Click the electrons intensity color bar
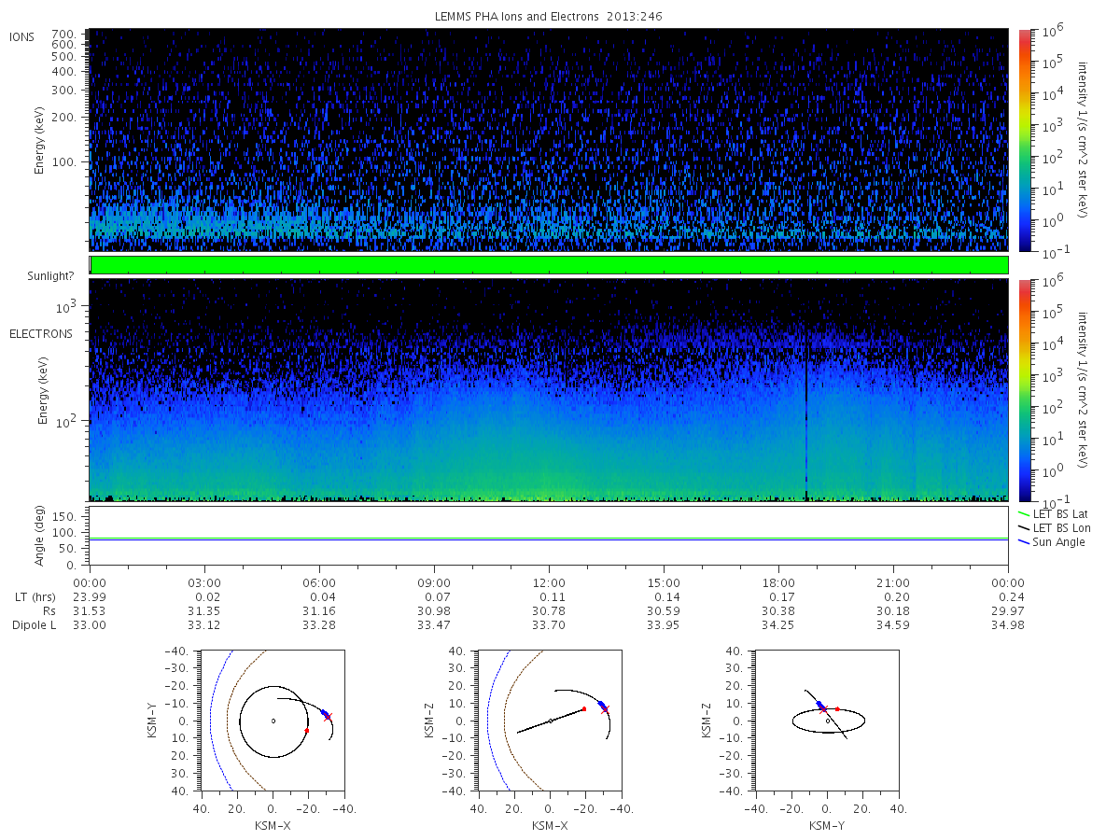1120x840 pixels. (1024, 390)
